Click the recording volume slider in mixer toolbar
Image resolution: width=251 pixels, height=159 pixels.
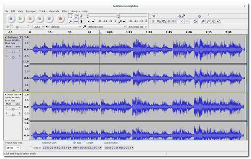[198, 16]
